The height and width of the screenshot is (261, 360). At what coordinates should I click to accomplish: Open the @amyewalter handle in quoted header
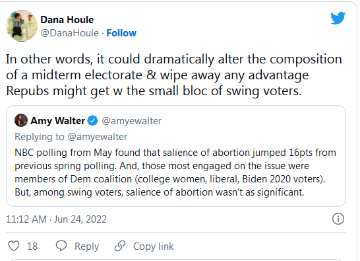point(132,121)
